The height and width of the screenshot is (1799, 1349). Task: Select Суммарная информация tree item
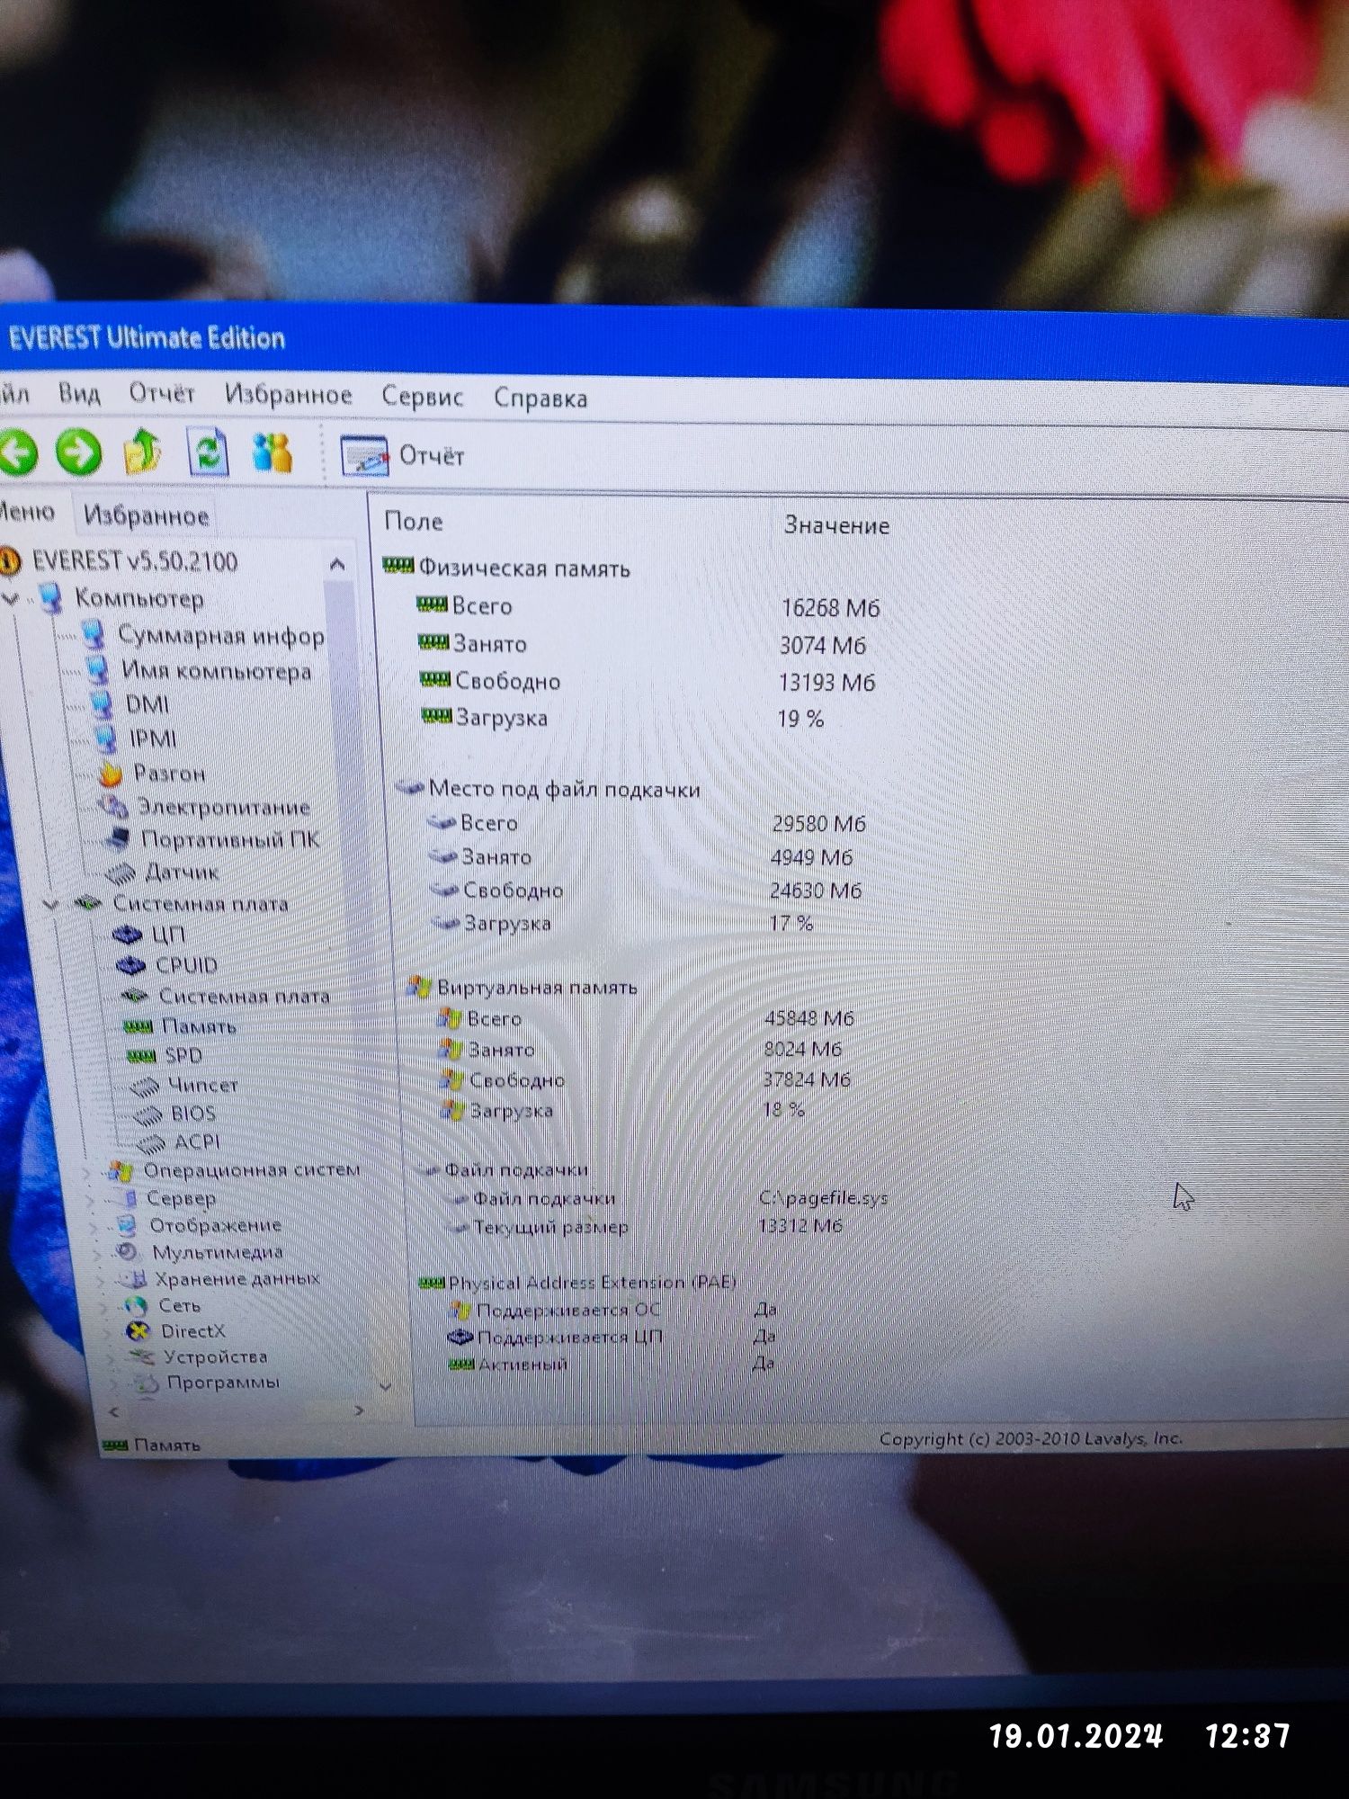click(221, 635)
